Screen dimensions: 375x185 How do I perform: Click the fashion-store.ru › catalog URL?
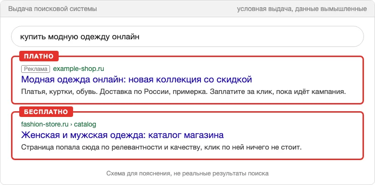pos(59,124)
